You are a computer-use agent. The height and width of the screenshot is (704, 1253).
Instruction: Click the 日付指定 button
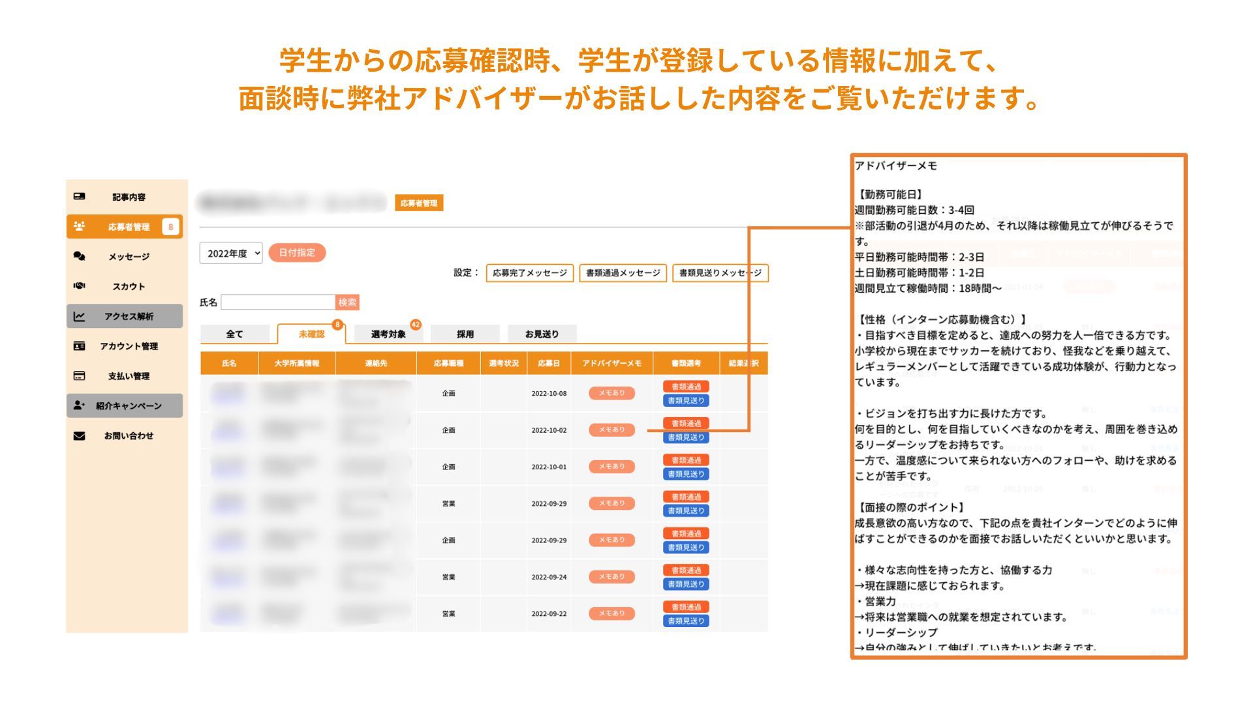pos(297,252)
